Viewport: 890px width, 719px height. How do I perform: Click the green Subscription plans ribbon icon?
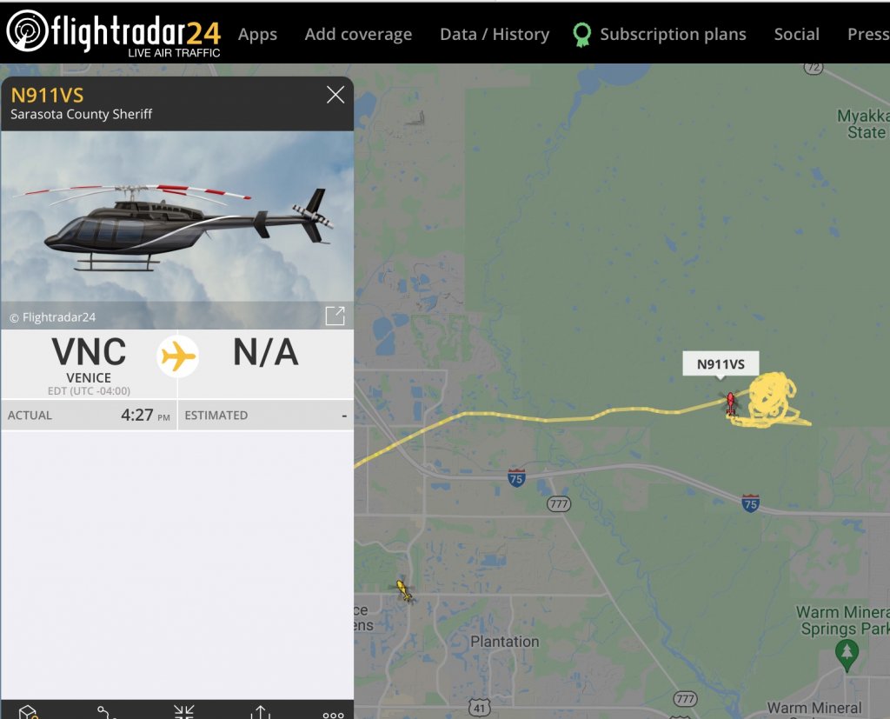point(581,35)
